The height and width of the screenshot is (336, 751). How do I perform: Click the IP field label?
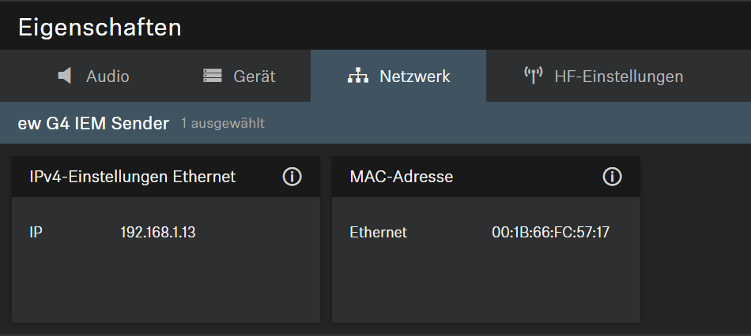(36, 232)
